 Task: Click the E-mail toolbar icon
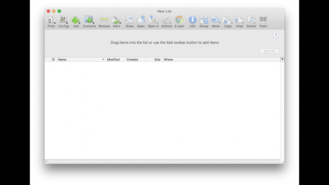click(x=179, y=20)
